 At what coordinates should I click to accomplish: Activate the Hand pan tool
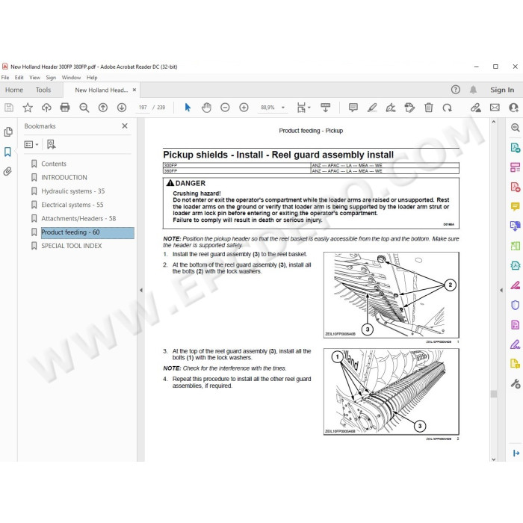[206, 108]
